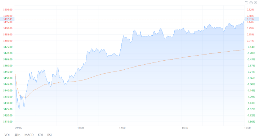
Task: Click the -1.86% percentage axis label
Action: pyautogui.click(x=251, y=122)
